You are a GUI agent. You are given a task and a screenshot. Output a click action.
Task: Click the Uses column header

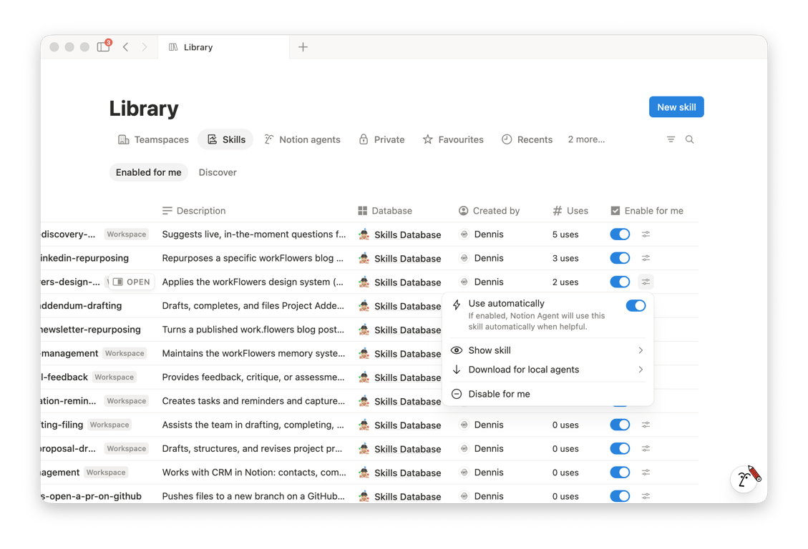click(570, 210)
